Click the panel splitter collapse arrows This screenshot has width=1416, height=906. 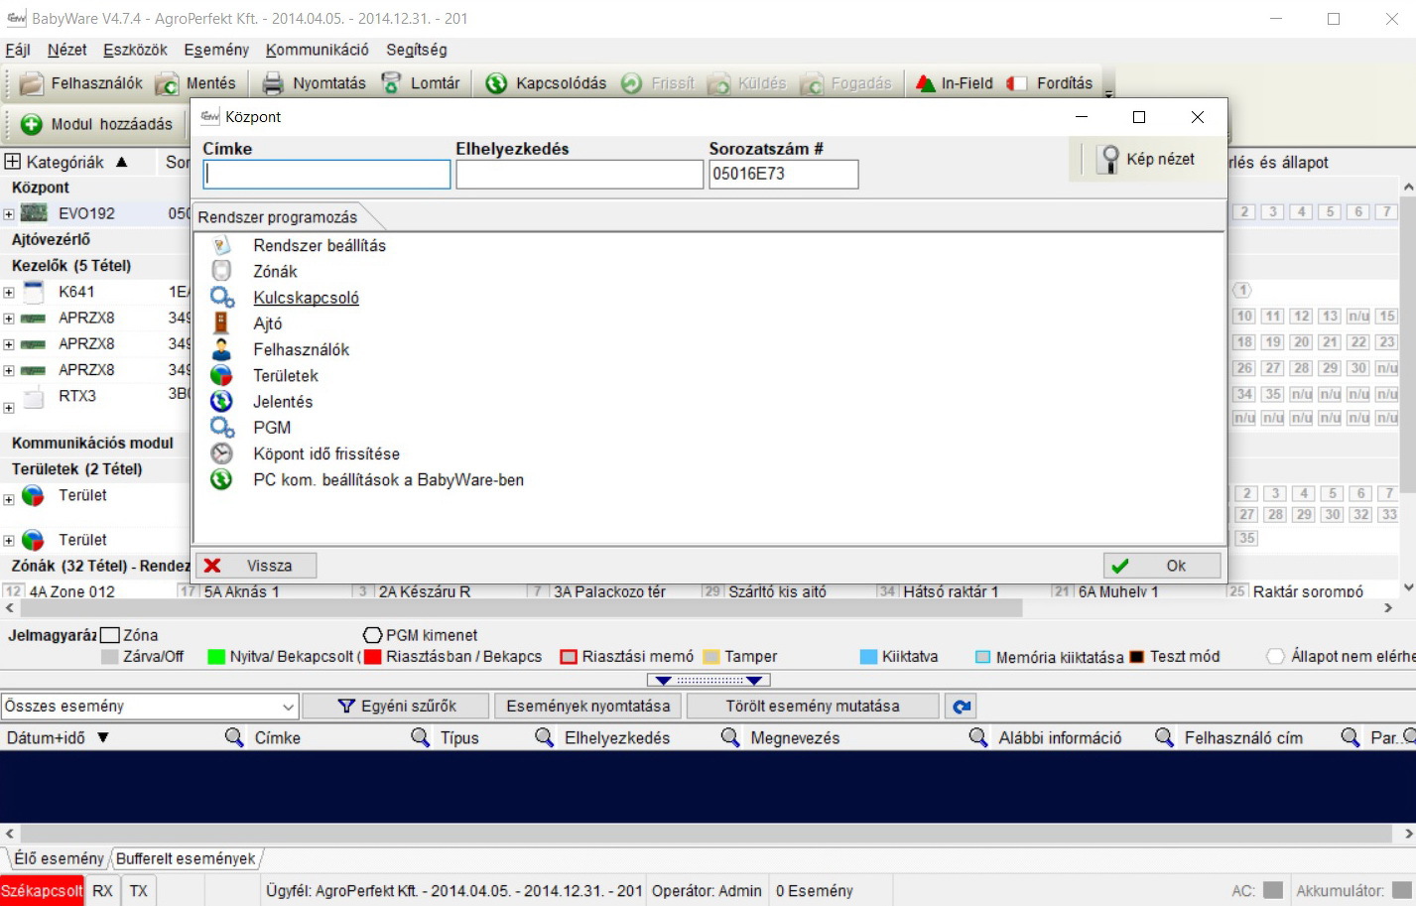pos(708,681)
